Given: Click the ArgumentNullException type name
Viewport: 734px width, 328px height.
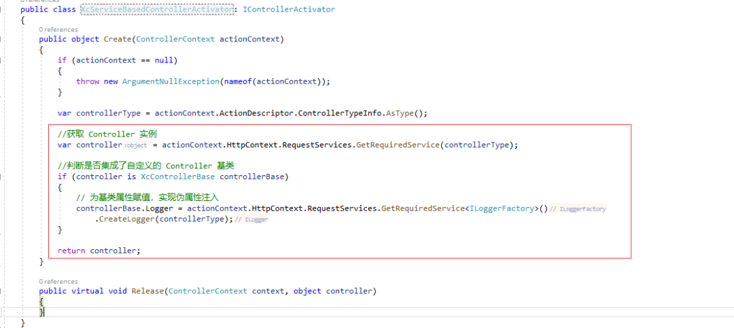Looking at the screenshot, I should tap(171, 81).
